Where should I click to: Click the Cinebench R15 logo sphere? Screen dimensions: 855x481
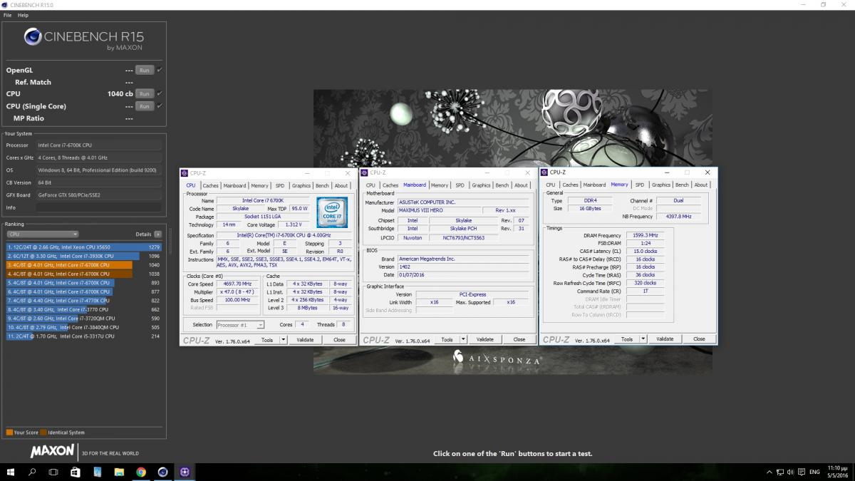pyautogui.click(x=32, y=37)
